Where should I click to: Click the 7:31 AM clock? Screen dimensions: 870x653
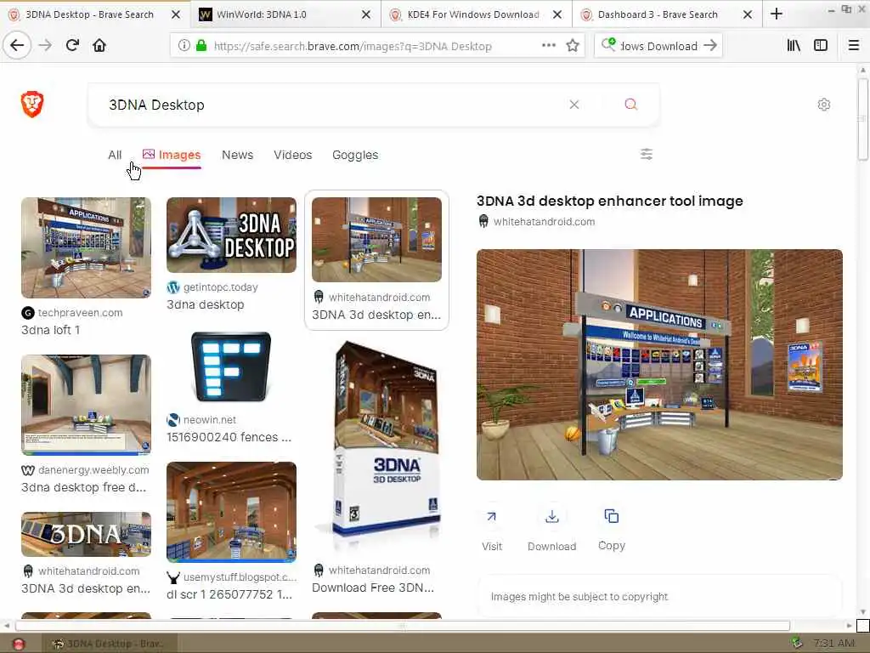[x=834, y=644]
